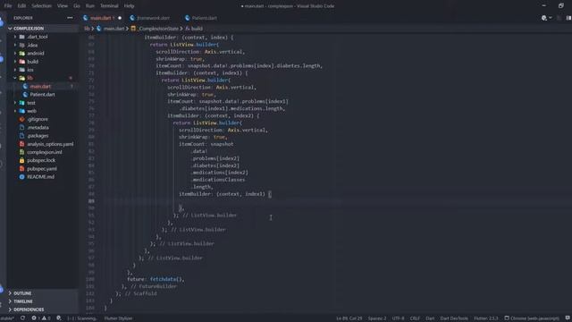Image resolution: width=572 pixels, height=322 pixels.
Task: Open pubspec.lock file
Action: 41,160
